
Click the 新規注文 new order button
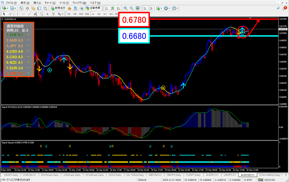[58, 8]
